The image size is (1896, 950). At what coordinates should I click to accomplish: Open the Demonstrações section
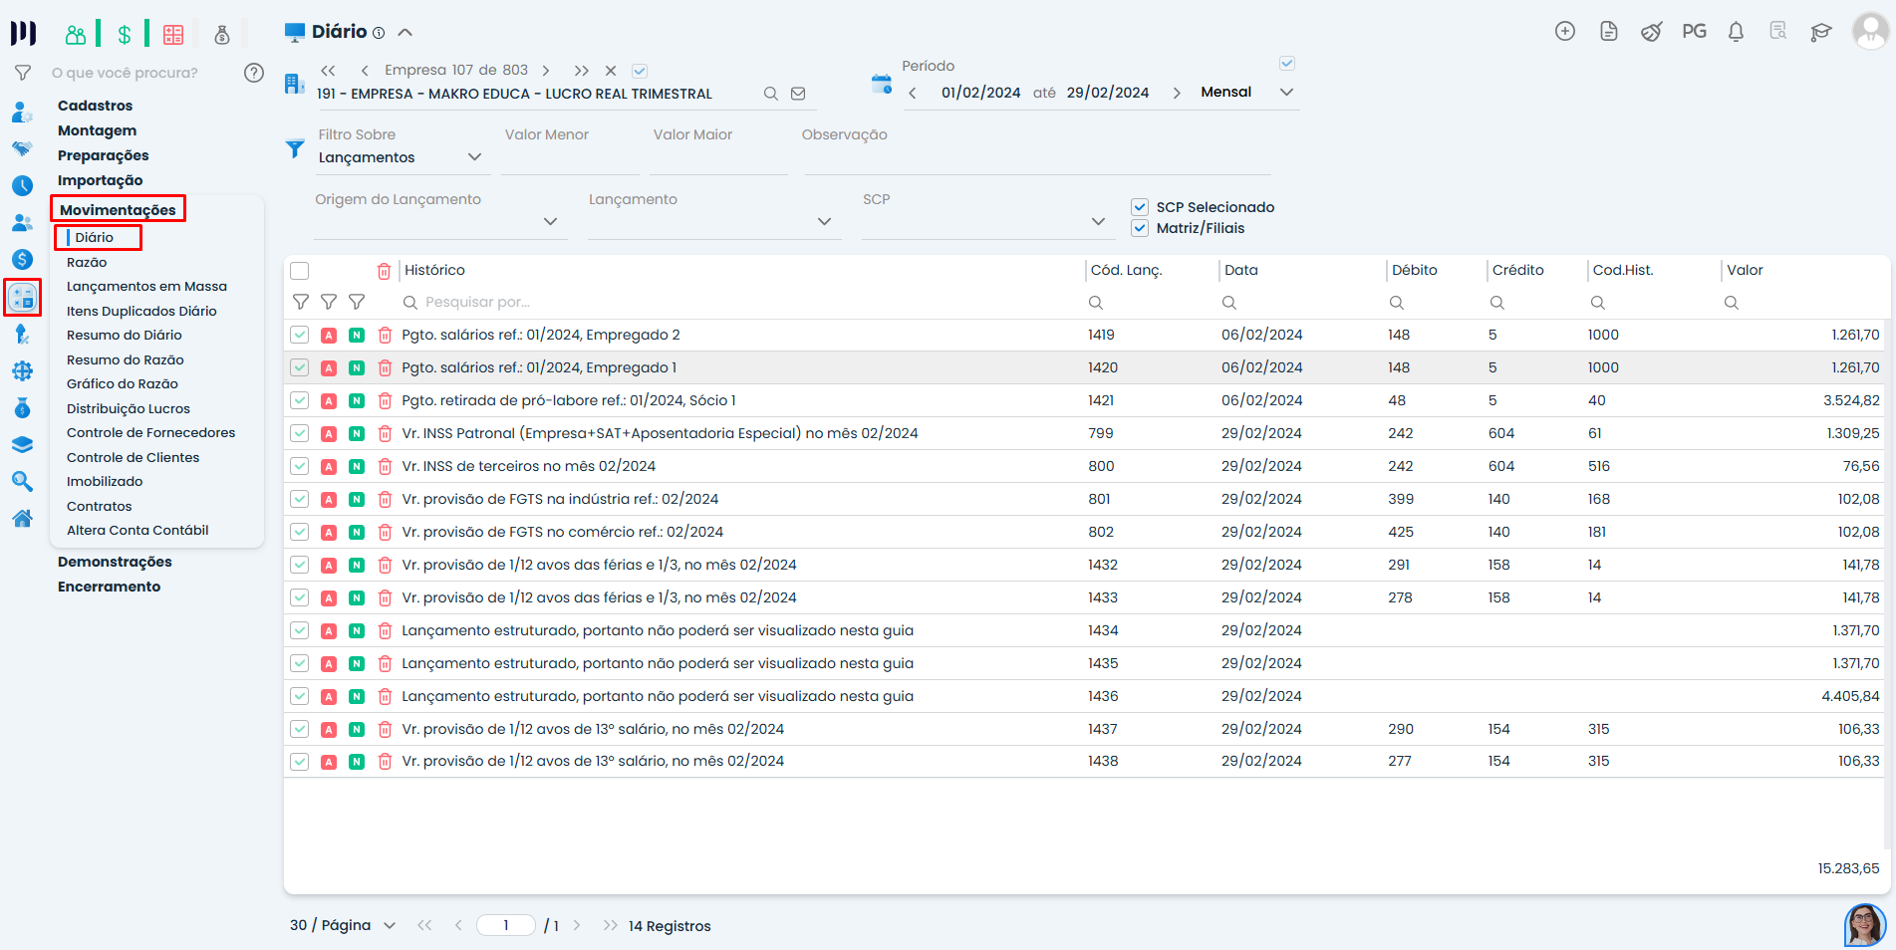[x=115, y=562]
